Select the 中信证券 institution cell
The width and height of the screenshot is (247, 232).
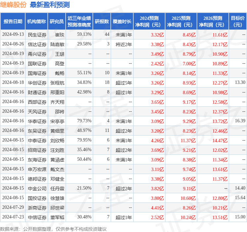(x=37, y=217)
